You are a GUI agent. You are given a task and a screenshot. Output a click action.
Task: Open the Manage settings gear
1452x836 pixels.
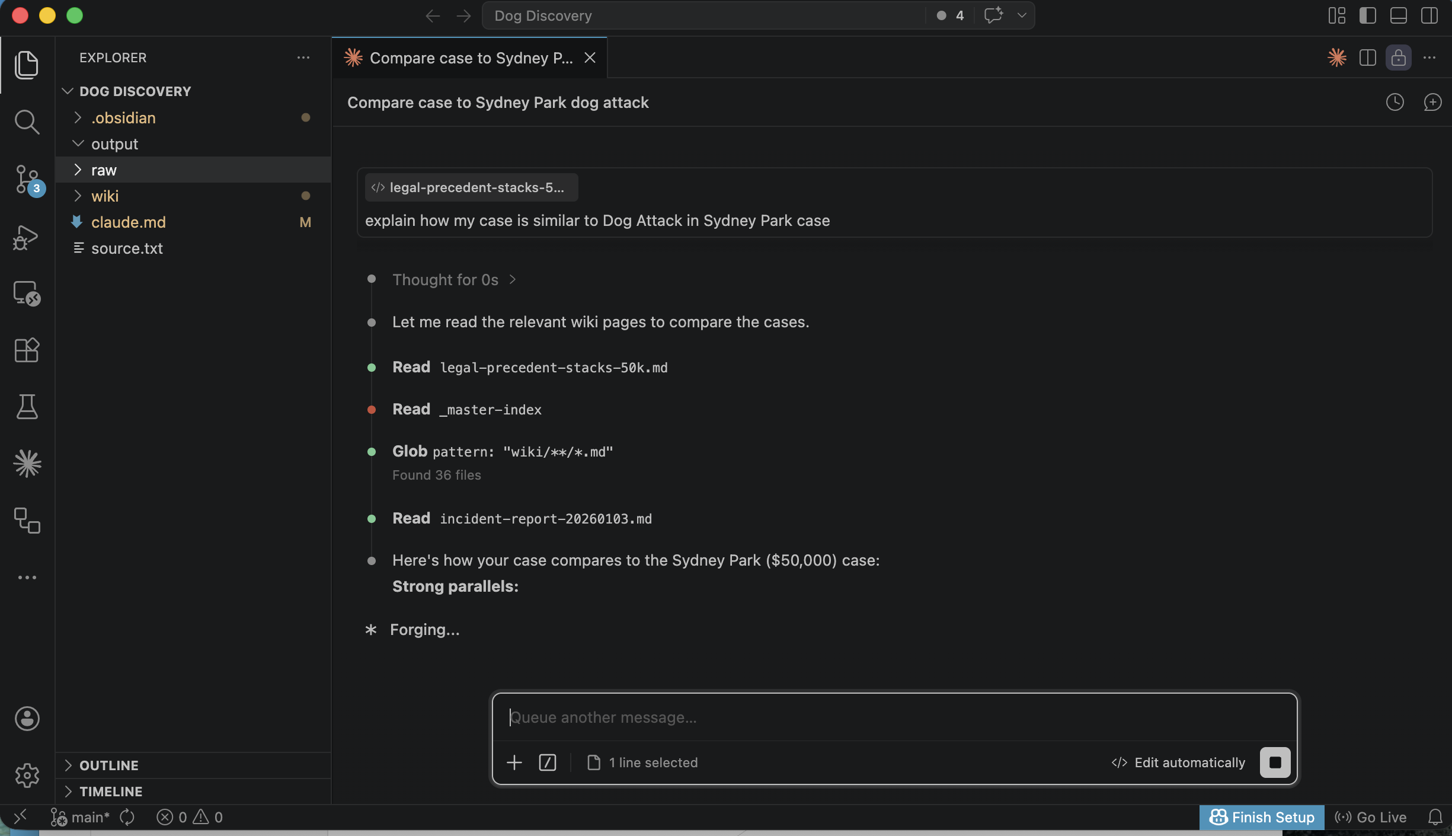click(x=27, y=776)
